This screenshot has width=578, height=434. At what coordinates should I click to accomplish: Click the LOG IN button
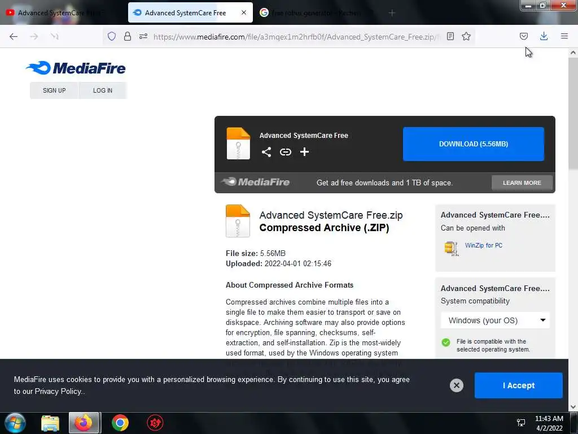103,90
